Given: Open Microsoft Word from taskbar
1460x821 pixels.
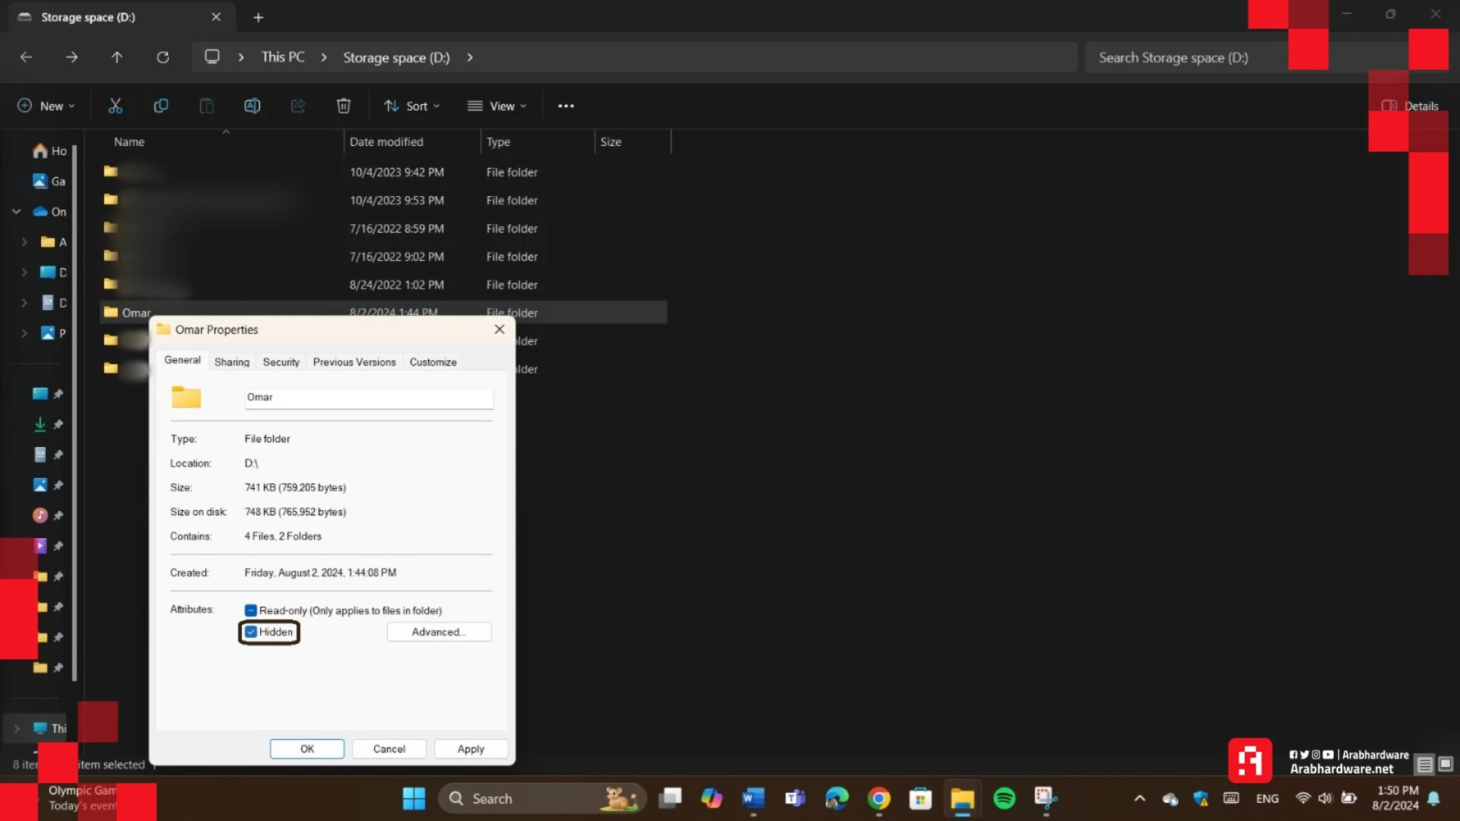Looking at the screenshot, I should (753, 798).
